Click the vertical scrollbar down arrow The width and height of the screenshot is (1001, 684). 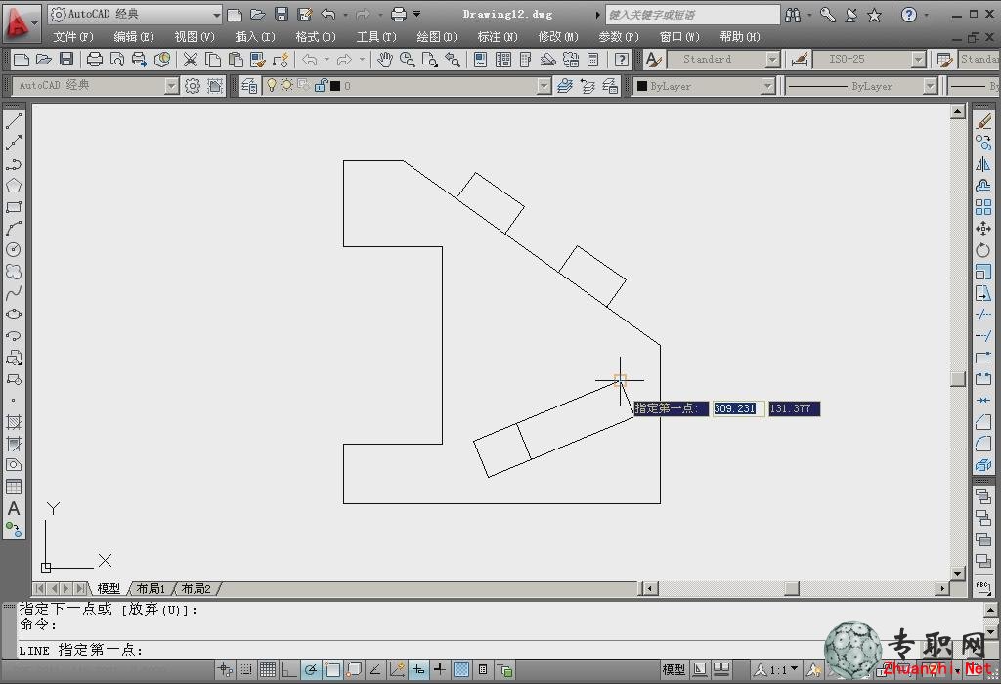click(958, 573)
